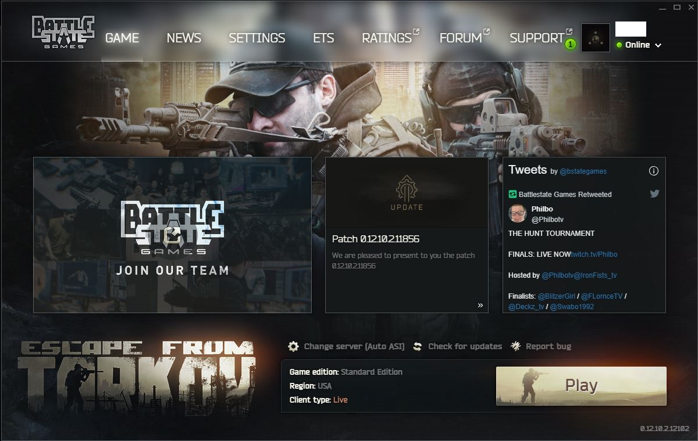Image resolution: width=698 pixels, height=441 pixels.
Task: Open Patch 0.12.10.2.11856 news title
Action: (x=376, y=239)
